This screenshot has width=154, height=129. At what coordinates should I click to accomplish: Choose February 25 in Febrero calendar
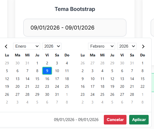click(102, 94)
